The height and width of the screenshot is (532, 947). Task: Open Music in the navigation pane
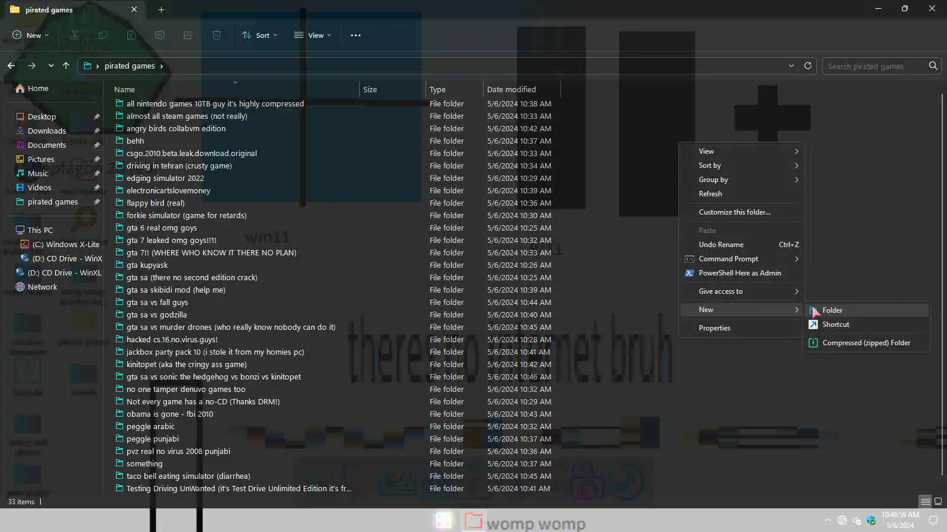[x=38, y=173]
